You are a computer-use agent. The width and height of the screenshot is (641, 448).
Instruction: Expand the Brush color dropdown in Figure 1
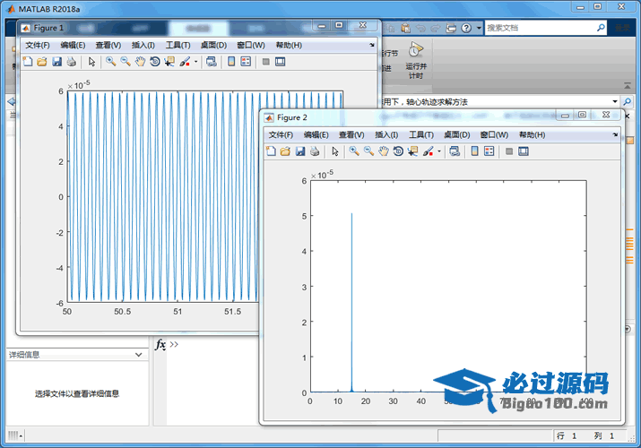pos(195,63)
